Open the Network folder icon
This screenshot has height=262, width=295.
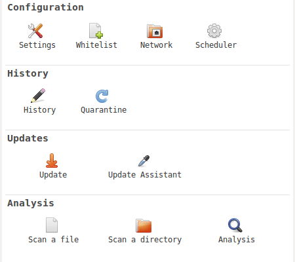(155, 31)
